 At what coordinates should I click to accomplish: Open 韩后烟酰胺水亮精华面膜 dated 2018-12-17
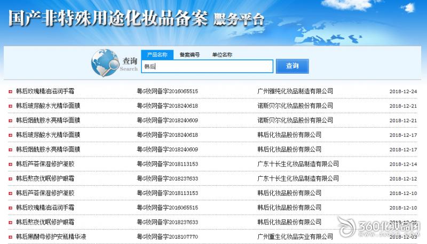click(48, 149)
